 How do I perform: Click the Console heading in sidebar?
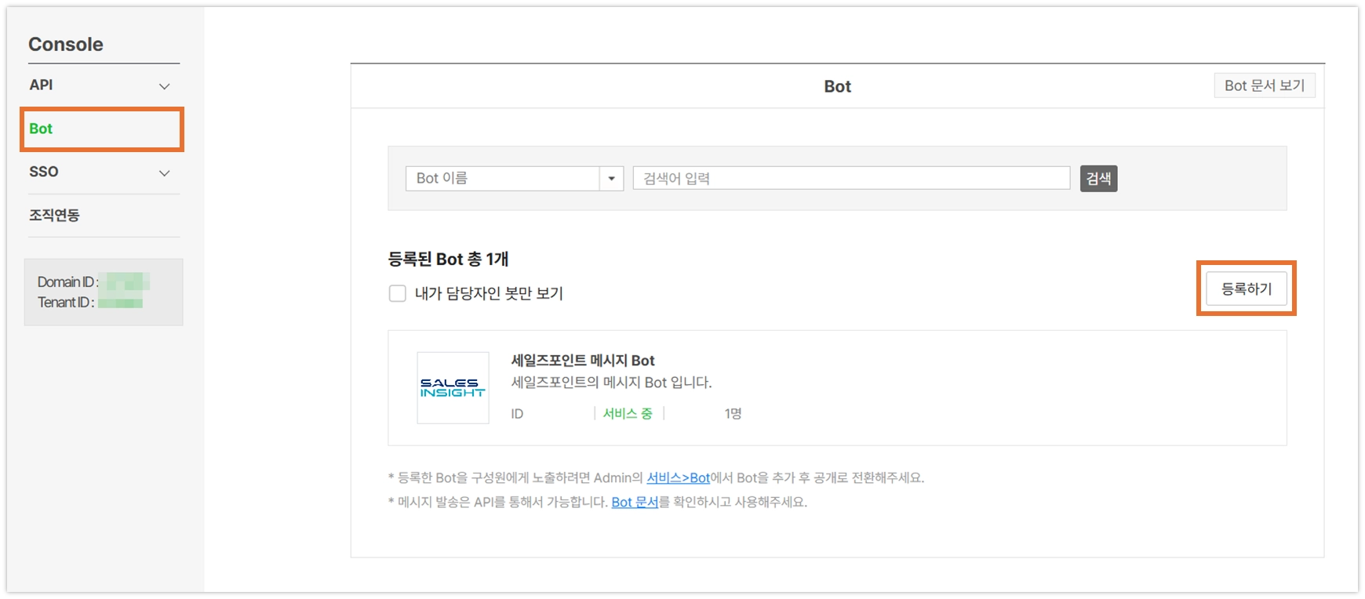tap(66, 45)
